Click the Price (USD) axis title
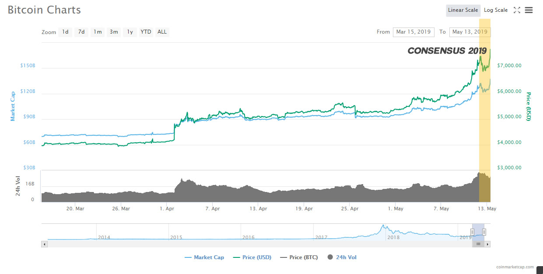This screenshot has height=274, width=543. point(529,106)
